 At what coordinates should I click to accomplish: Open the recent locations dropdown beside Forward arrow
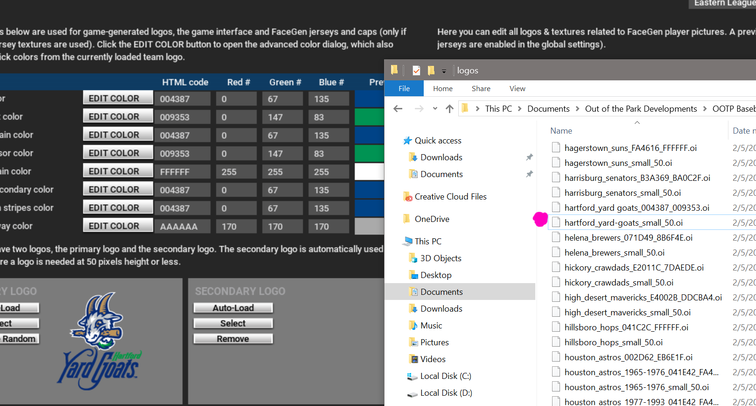coord(435,109)
